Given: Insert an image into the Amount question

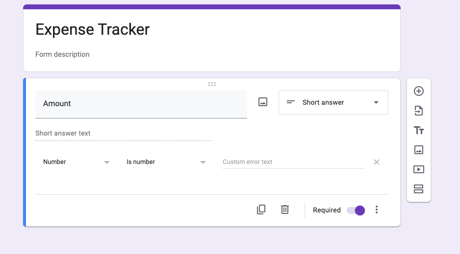Looking at the screenshot, I should pos(263,102).
